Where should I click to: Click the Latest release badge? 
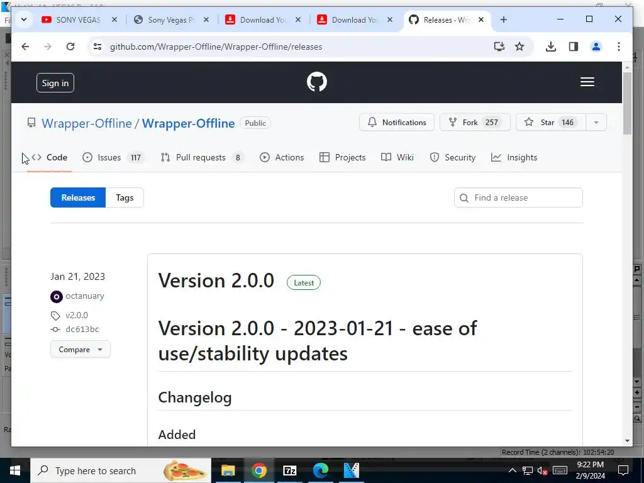tap(304, 282)
